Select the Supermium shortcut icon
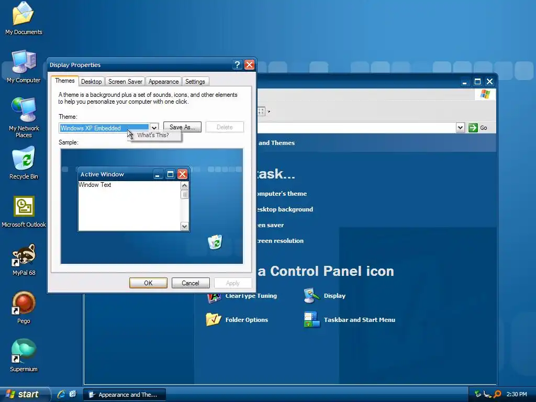The width and height of the screenshot is (536, 402). 24,351
